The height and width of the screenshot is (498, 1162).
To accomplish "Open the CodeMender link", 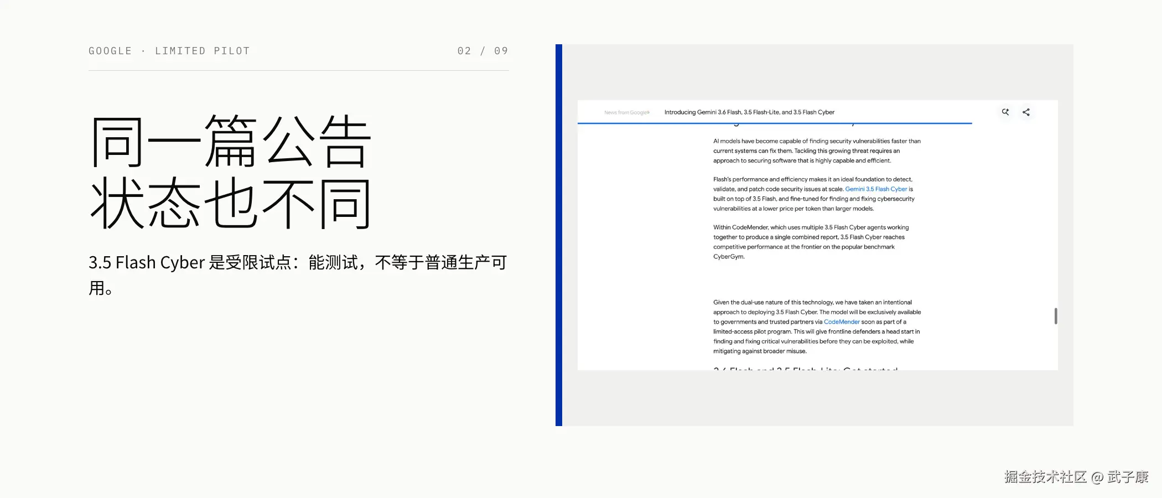I will click(842, 322).
